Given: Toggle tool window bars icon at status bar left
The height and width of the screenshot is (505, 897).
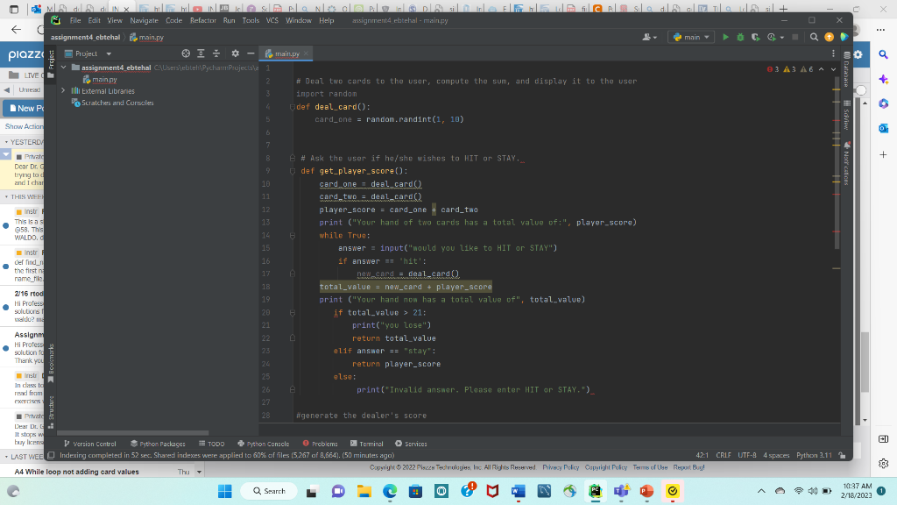Looking at the screenshot, I should tap(51, 455).
